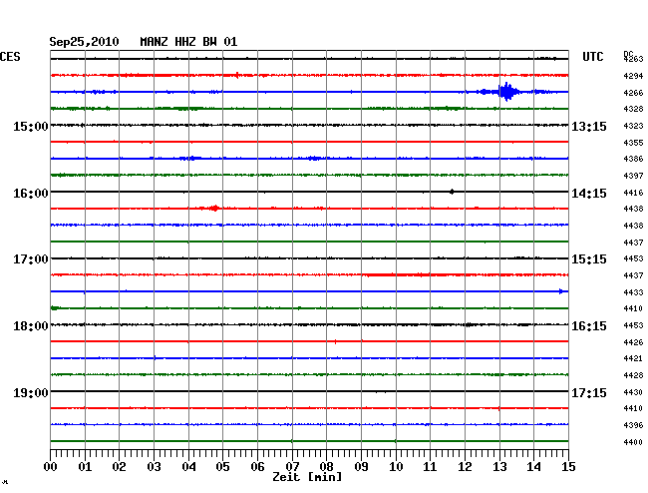Select the 15:00 time label on the left
The width and height of the screenshot is (648, 493).
point(31,126)
